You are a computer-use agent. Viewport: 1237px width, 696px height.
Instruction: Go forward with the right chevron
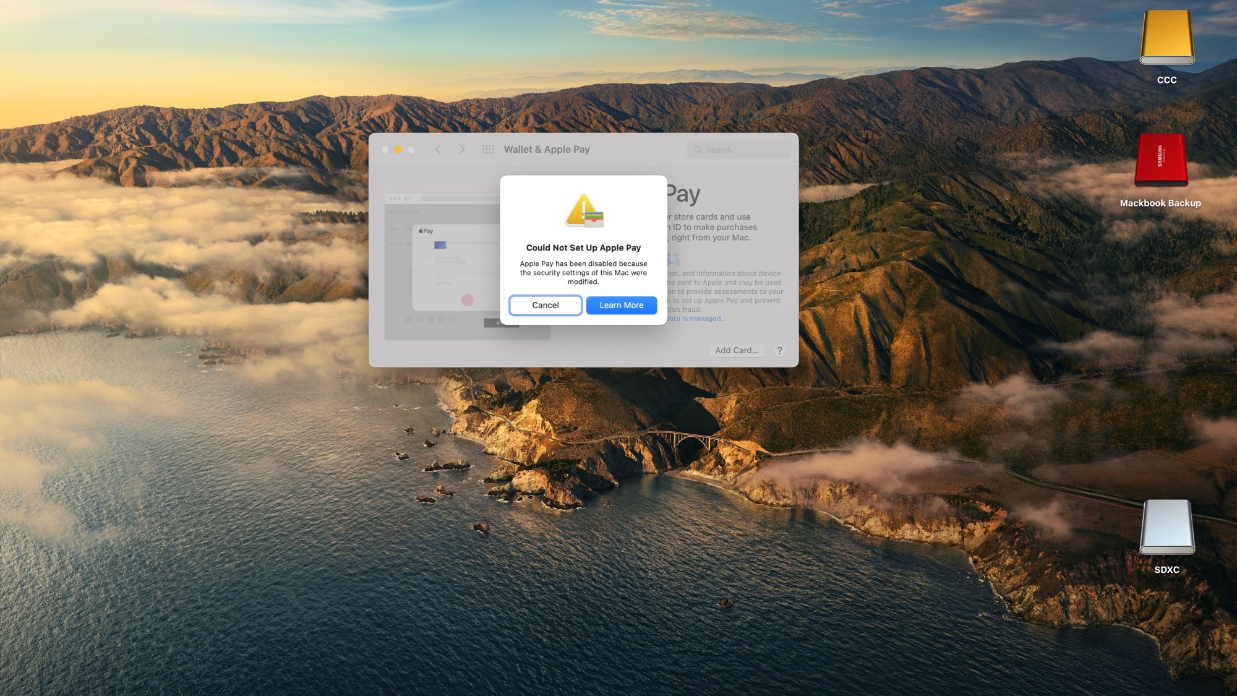[x=461, y=150]
